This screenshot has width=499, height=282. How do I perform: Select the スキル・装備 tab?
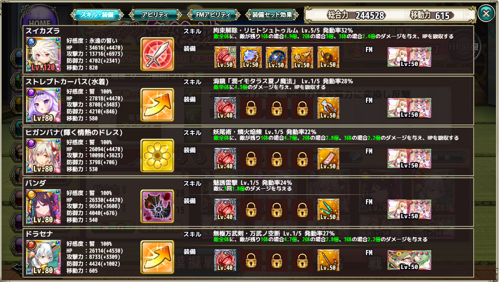pyautogui.click(x=97, y=15)
